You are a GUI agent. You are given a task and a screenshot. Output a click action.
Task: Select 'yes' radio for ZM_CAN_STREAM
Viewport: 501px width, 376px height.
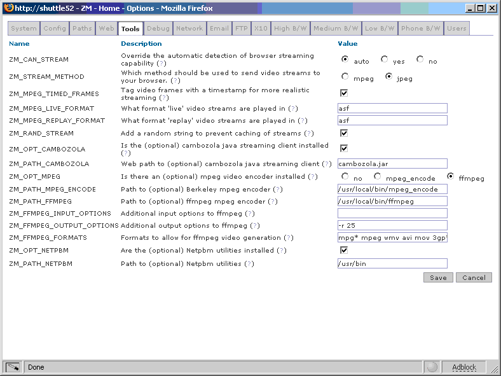coord(385,59)
